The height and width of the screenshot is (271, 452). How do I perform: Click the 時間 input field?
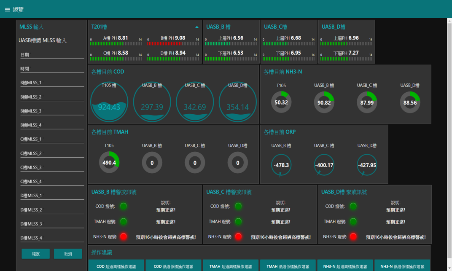[x=52, y=69]
